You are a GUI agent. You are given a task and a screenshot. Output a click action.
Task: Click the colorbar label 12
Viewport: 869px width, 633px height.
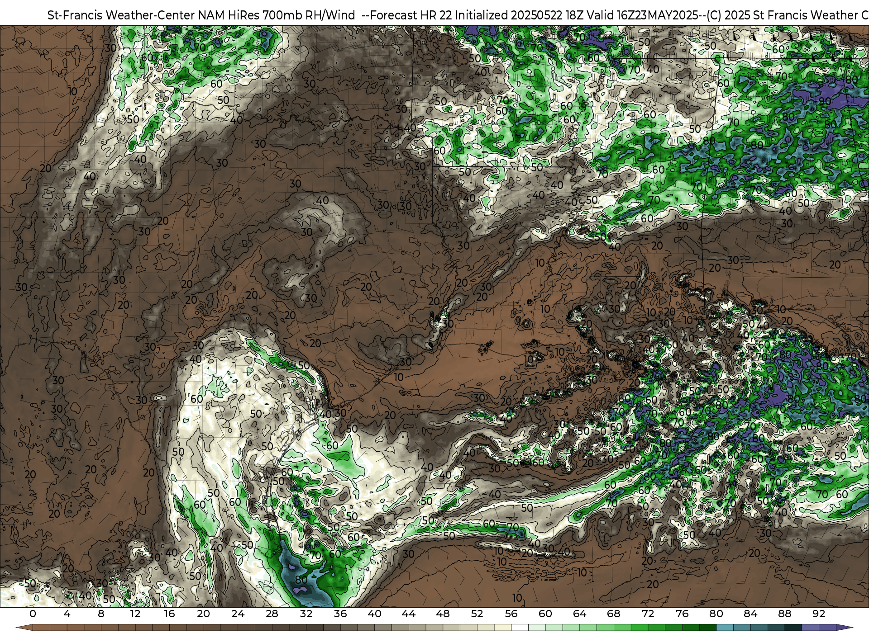pyautogui.click(x=135, y=614)
